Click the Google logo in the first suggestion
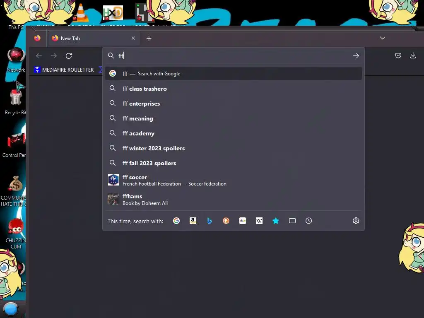 coord(113,73)
